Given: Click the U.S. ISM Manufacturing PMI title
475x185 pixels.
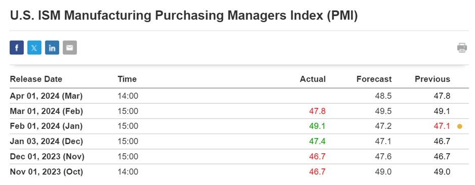Looking at the screenshot, I should click(184, 16).
